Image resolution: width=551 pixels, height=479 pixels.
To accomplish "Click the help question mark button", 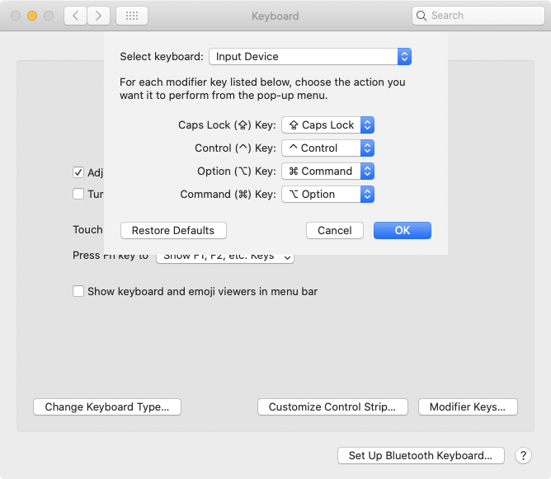I will pyautogui.click(x=523, y=456).
